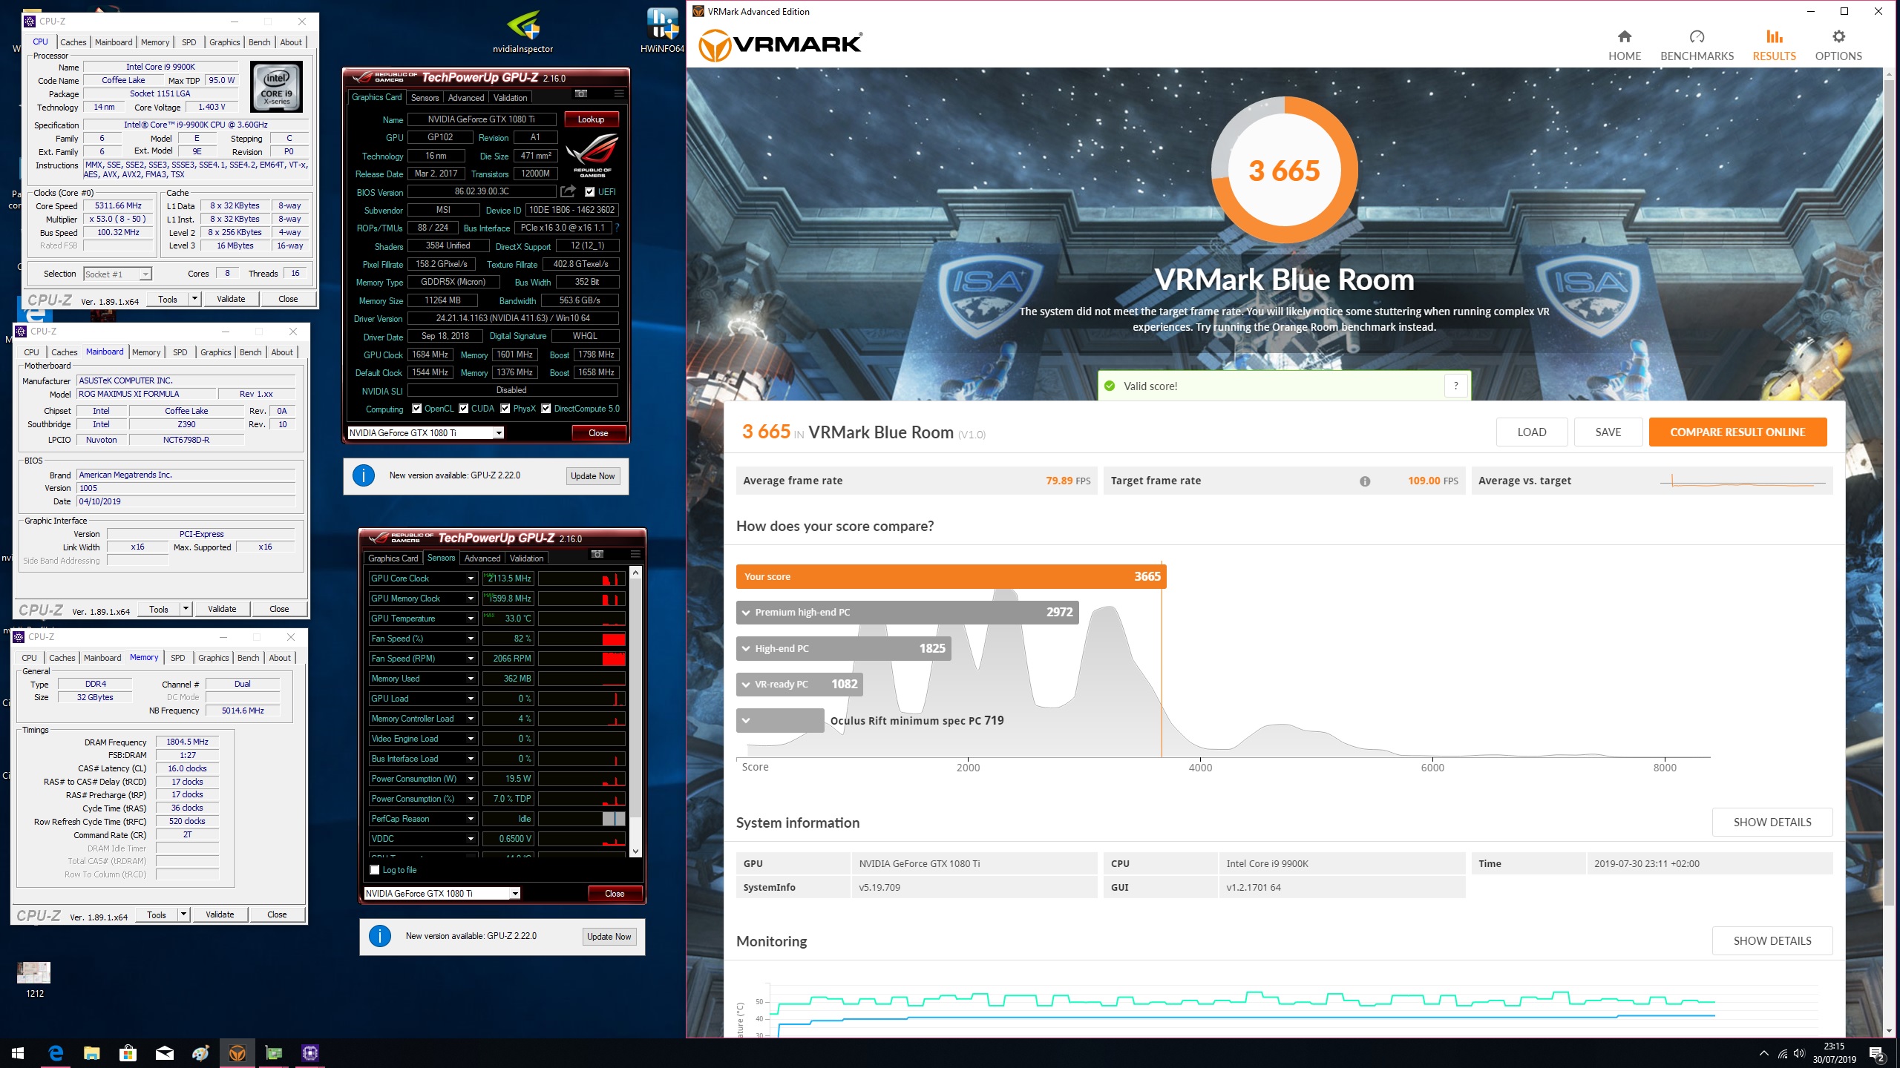Click the Load result button in VRMark
Image resolution: width=1900 pixels, height=1068 pixels.
click(1532, 432)
